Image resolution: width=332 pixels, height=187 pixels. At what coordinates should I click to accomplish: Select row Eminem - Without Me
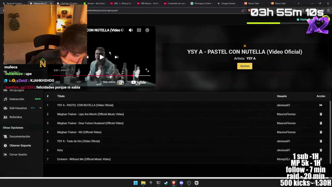pos(187,159)
